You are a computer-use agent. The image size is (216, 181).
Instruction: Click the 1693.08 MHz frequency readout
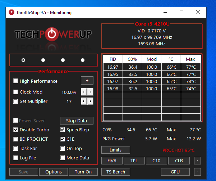[152, 44]
